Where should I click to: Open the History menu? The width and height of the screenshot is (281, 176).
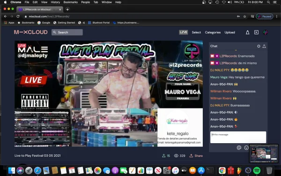coord(55,2)
